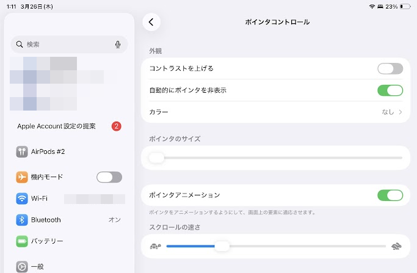Screen dimensions: 417x273
Task: Click the スクロールの速さ slider handle
Action: tap(222, 246)
